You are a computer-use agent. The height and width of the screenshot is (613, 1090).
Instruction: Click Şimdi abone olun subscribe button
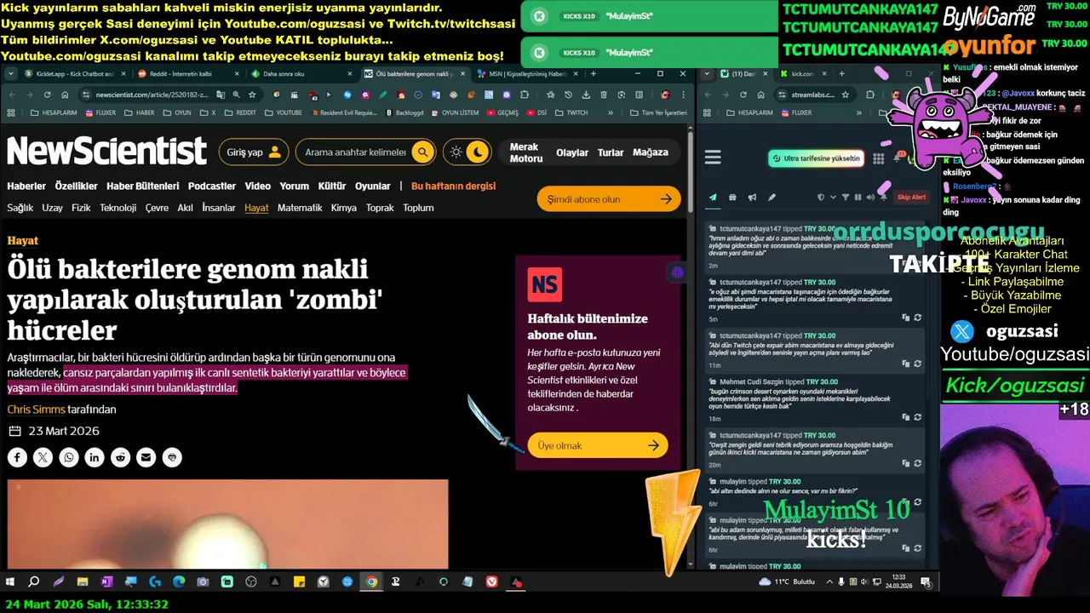pos(609,199)
